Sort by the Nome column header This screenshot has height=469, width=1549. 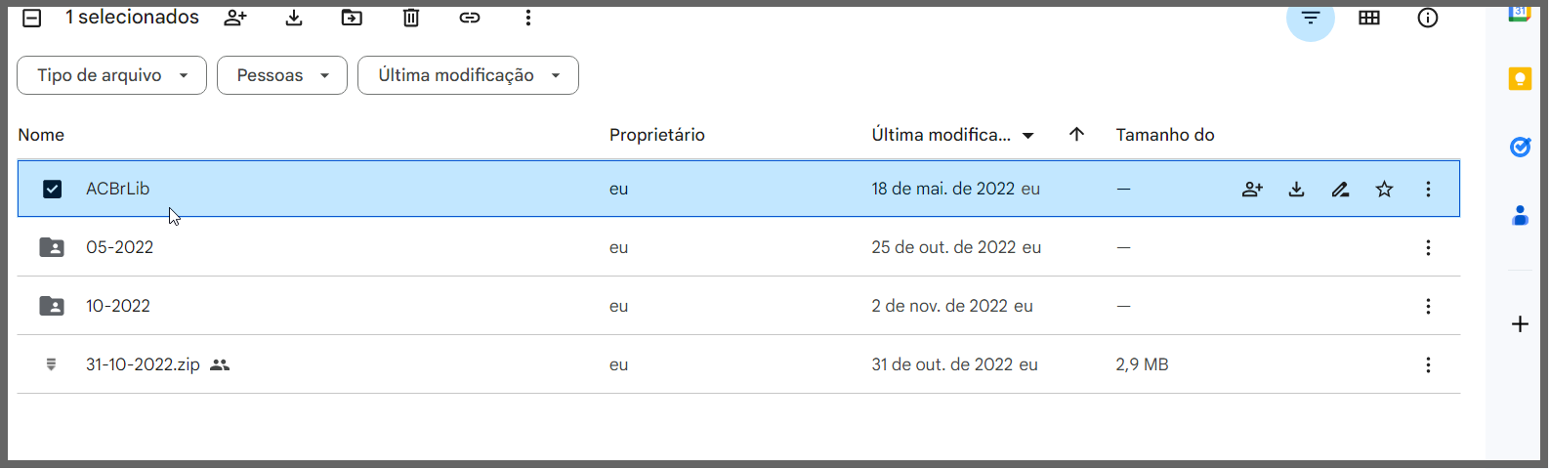click(41, 135)
